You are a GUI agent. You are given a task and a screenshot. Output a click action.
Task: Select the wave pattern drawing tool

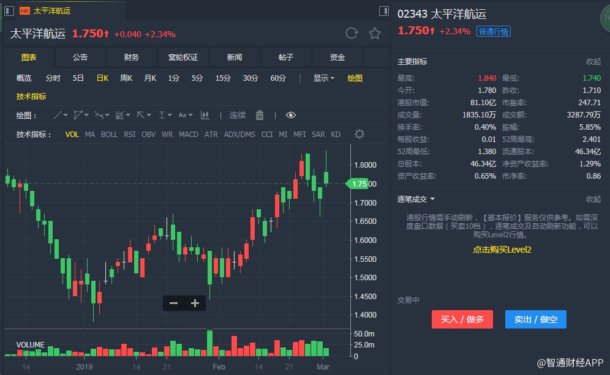click(x=99, y=115)
